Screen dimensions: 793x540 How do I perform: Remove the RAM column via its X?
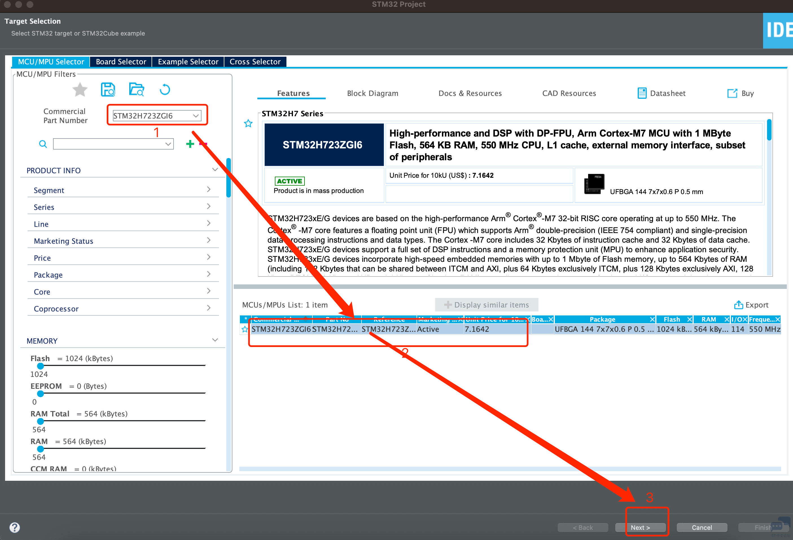point(727,319)
